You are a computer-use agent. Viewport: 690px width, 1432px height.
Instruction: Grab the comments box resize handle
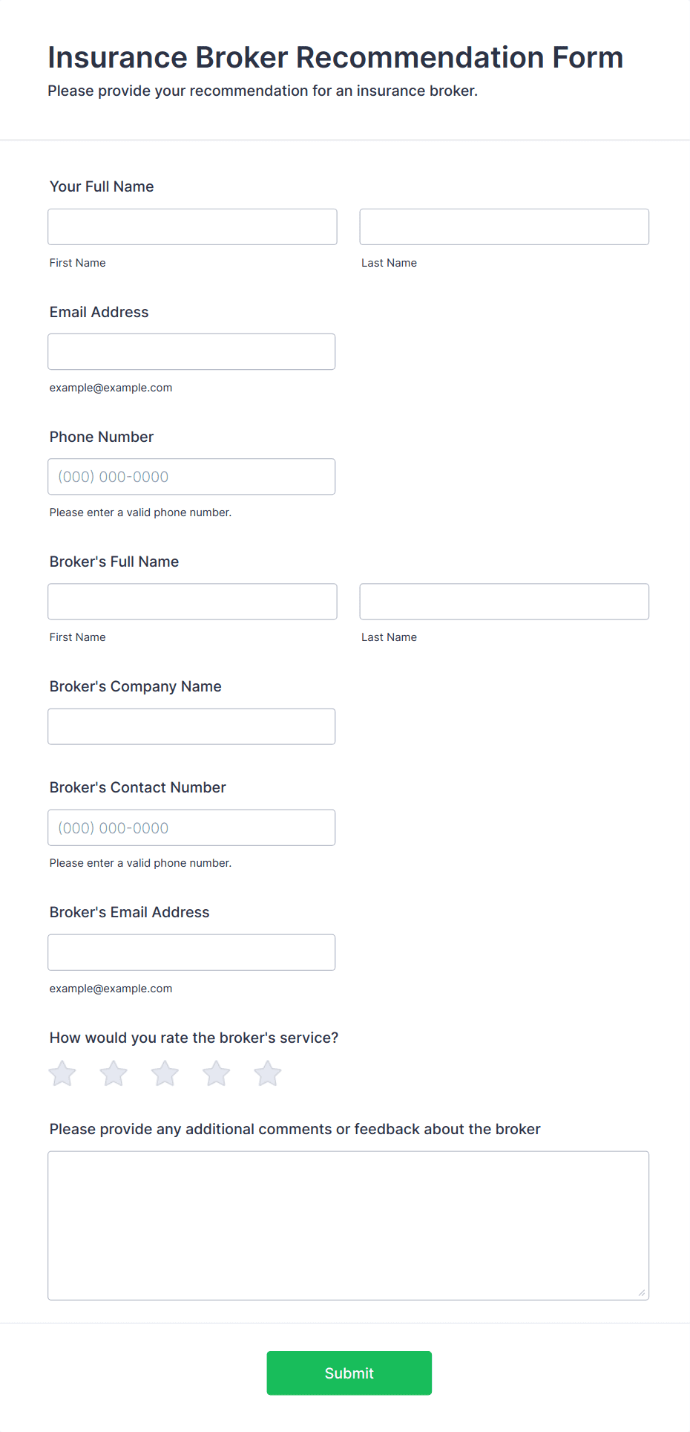[642, 1292]
